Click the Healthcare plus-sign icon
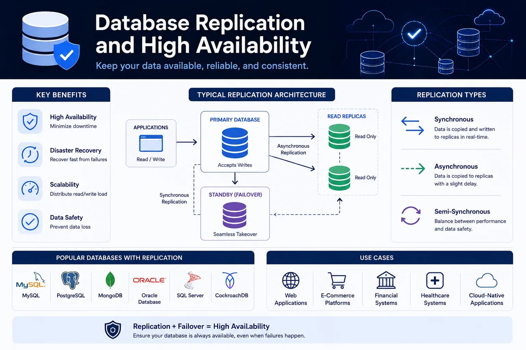This screenshot has width=526, height=350. (435, 281)
